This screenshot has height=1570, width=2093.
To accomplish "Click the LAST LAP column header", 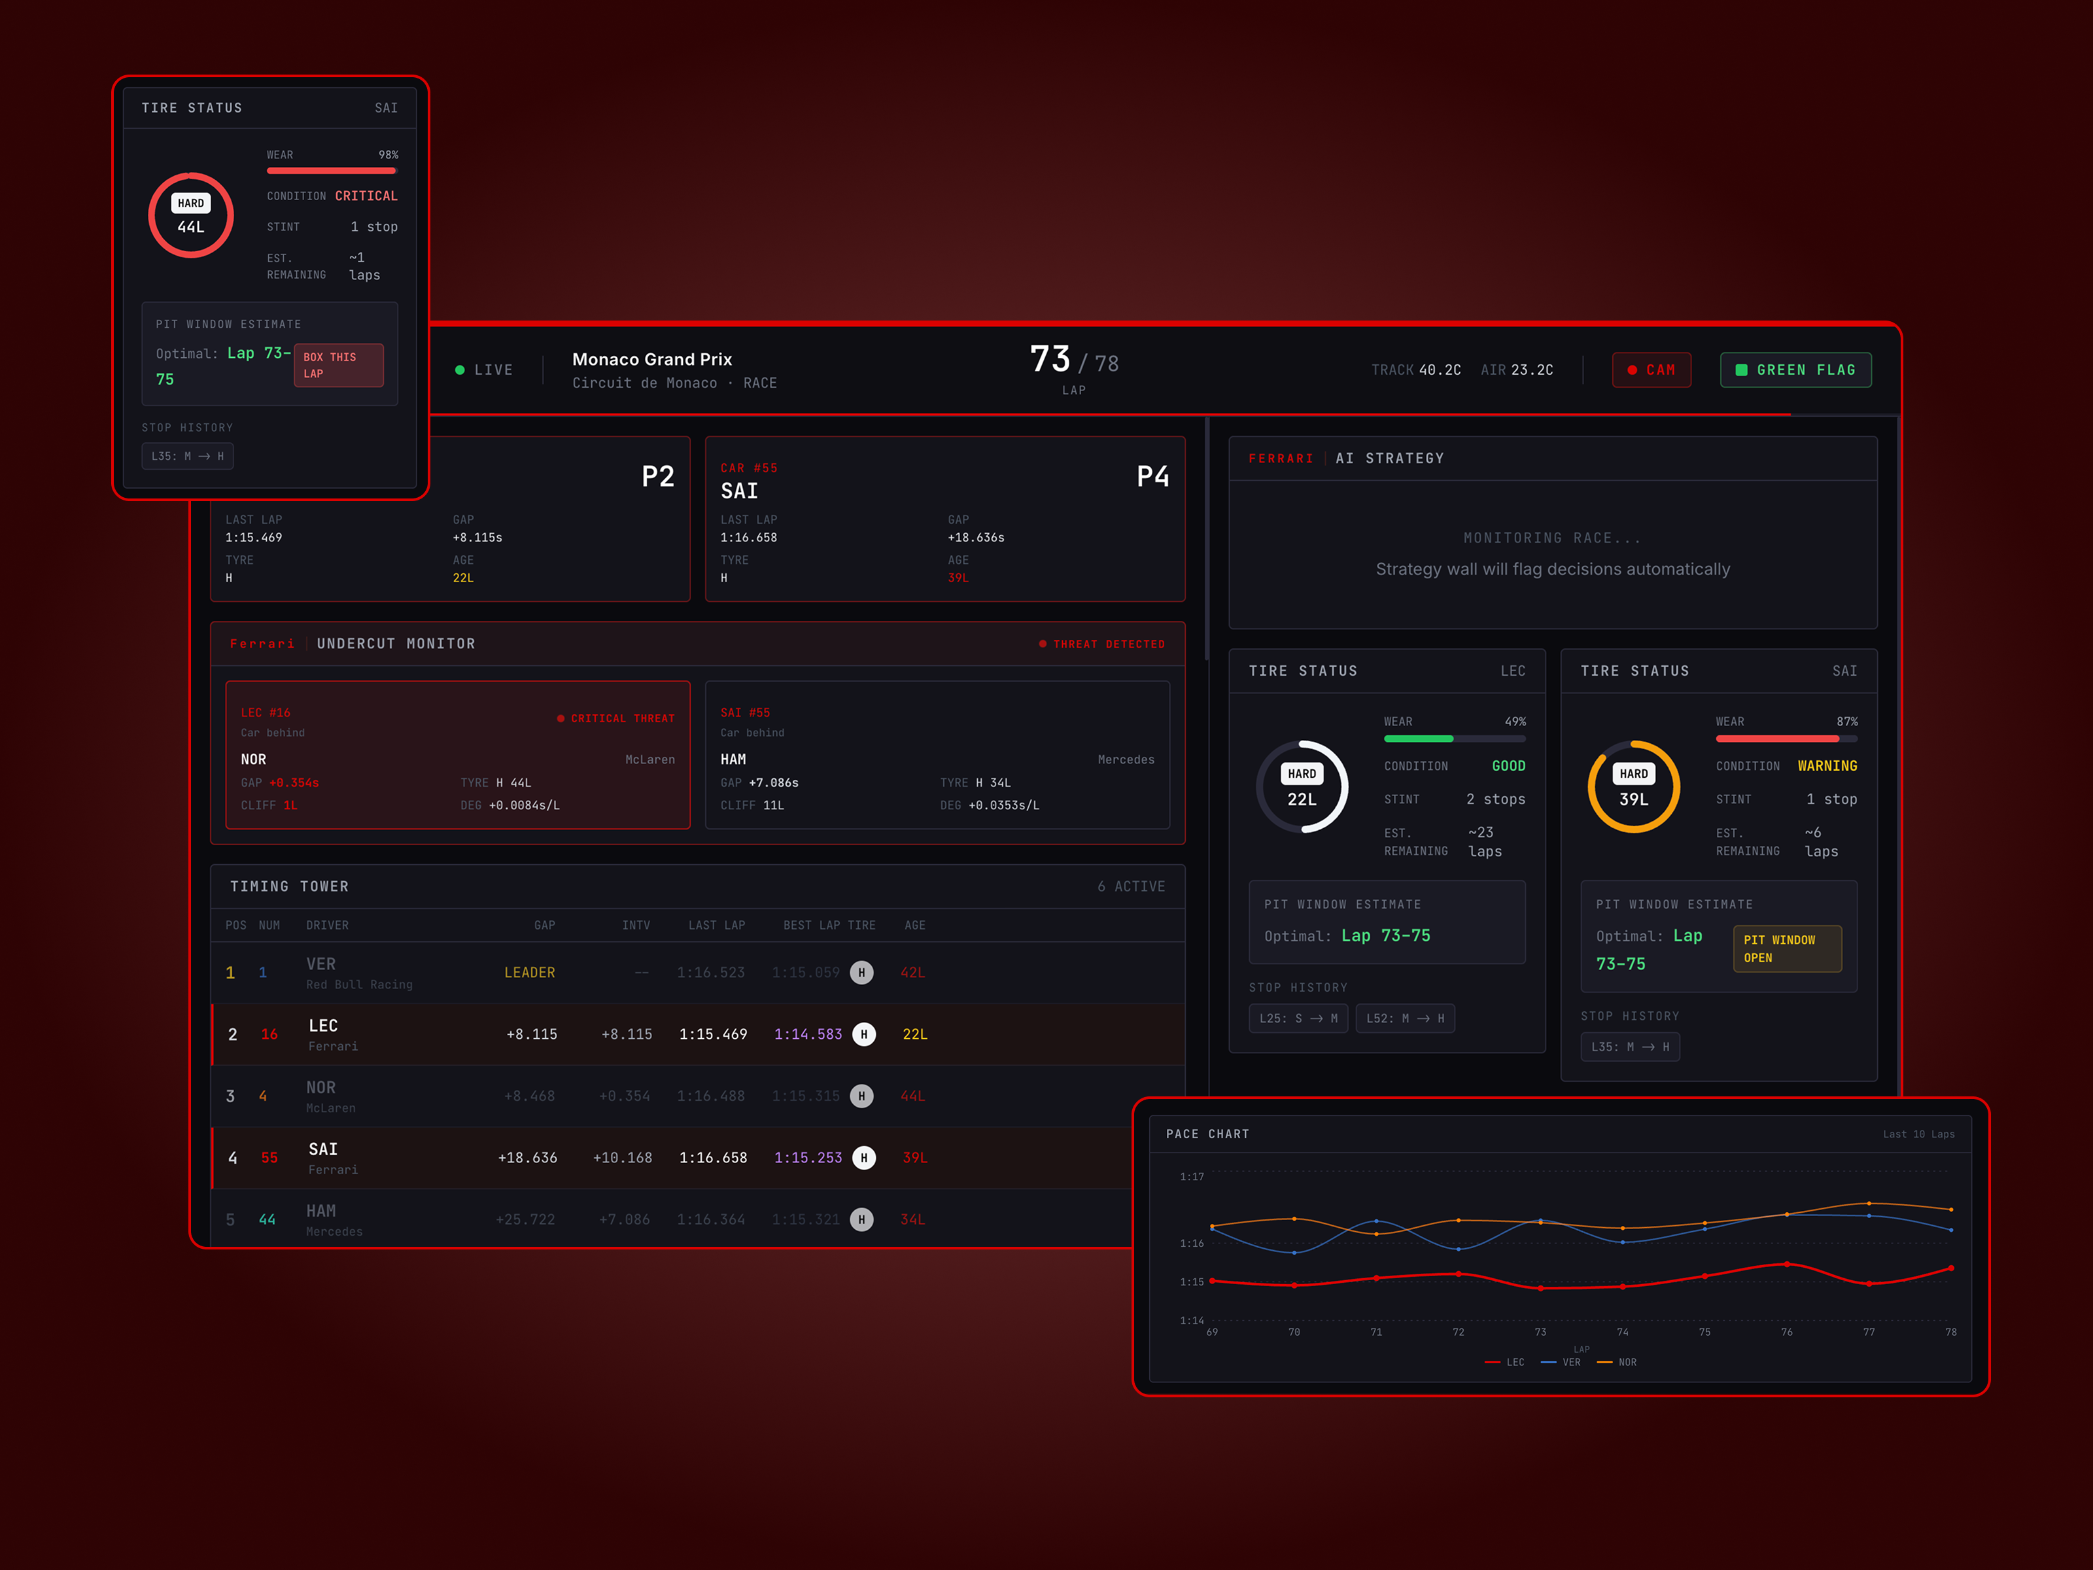I will click(716, 924).
